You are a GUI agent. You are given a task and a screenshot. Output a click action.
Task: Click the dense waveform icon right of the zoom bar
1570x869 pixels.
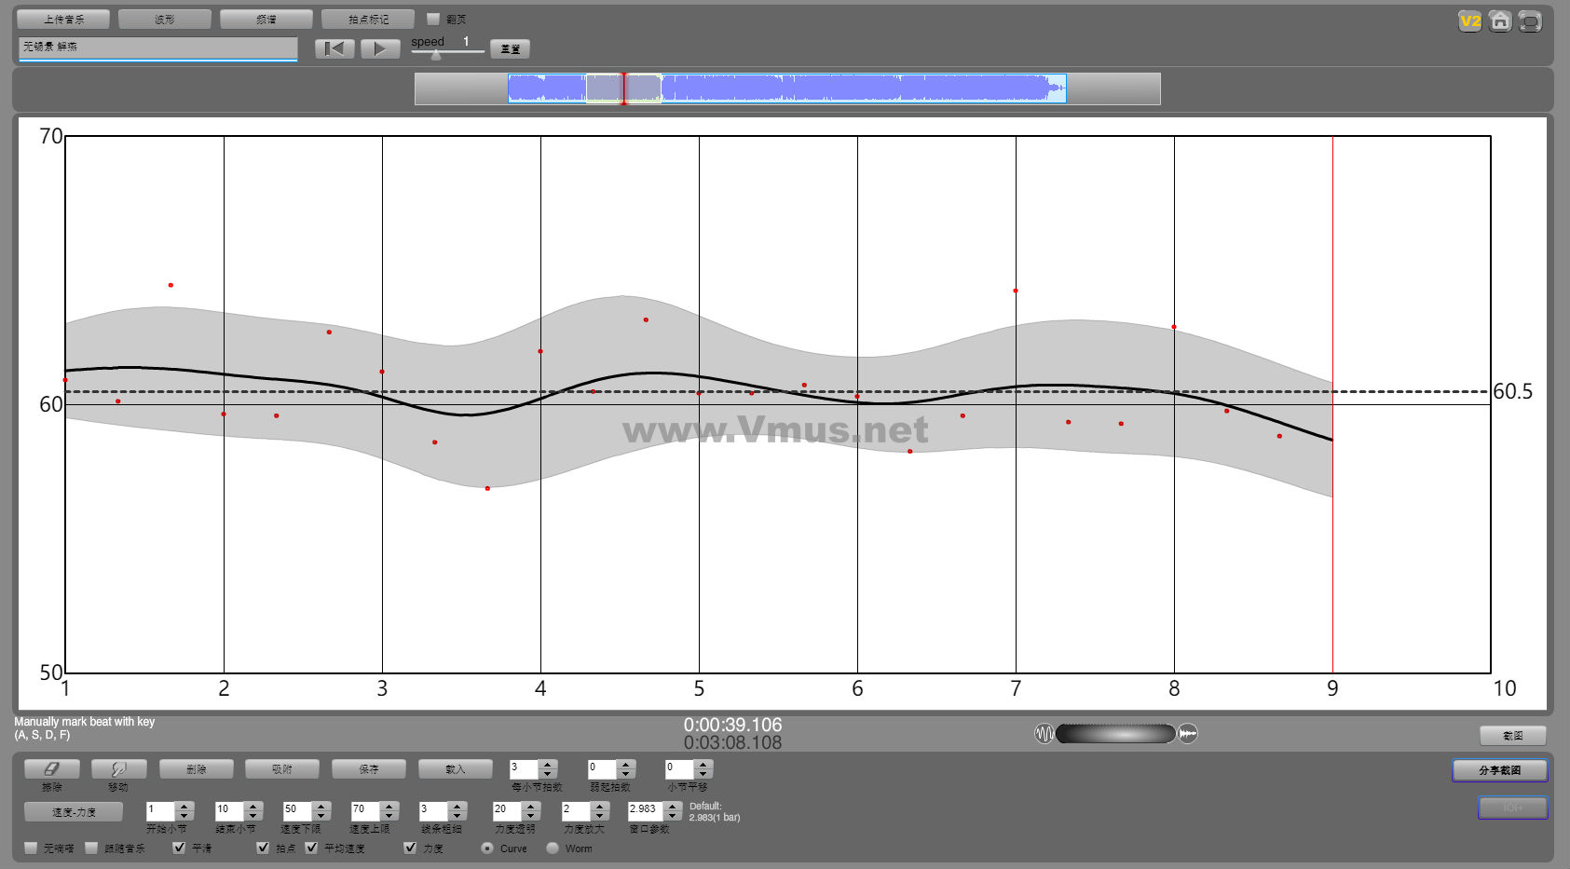click(x=1187, y=734)
